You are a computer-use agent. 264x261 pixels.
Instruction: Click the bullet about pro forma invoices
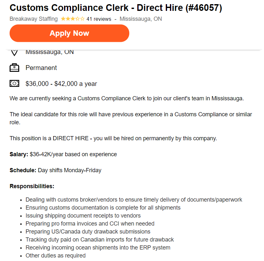(90, 224)
